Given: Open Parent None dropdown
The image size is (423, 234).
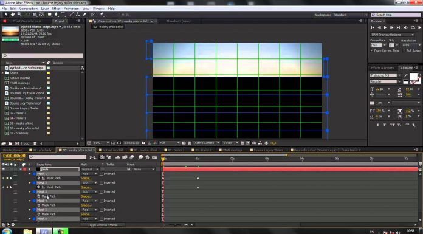Looking at the screenshot, I should (143, 170).
